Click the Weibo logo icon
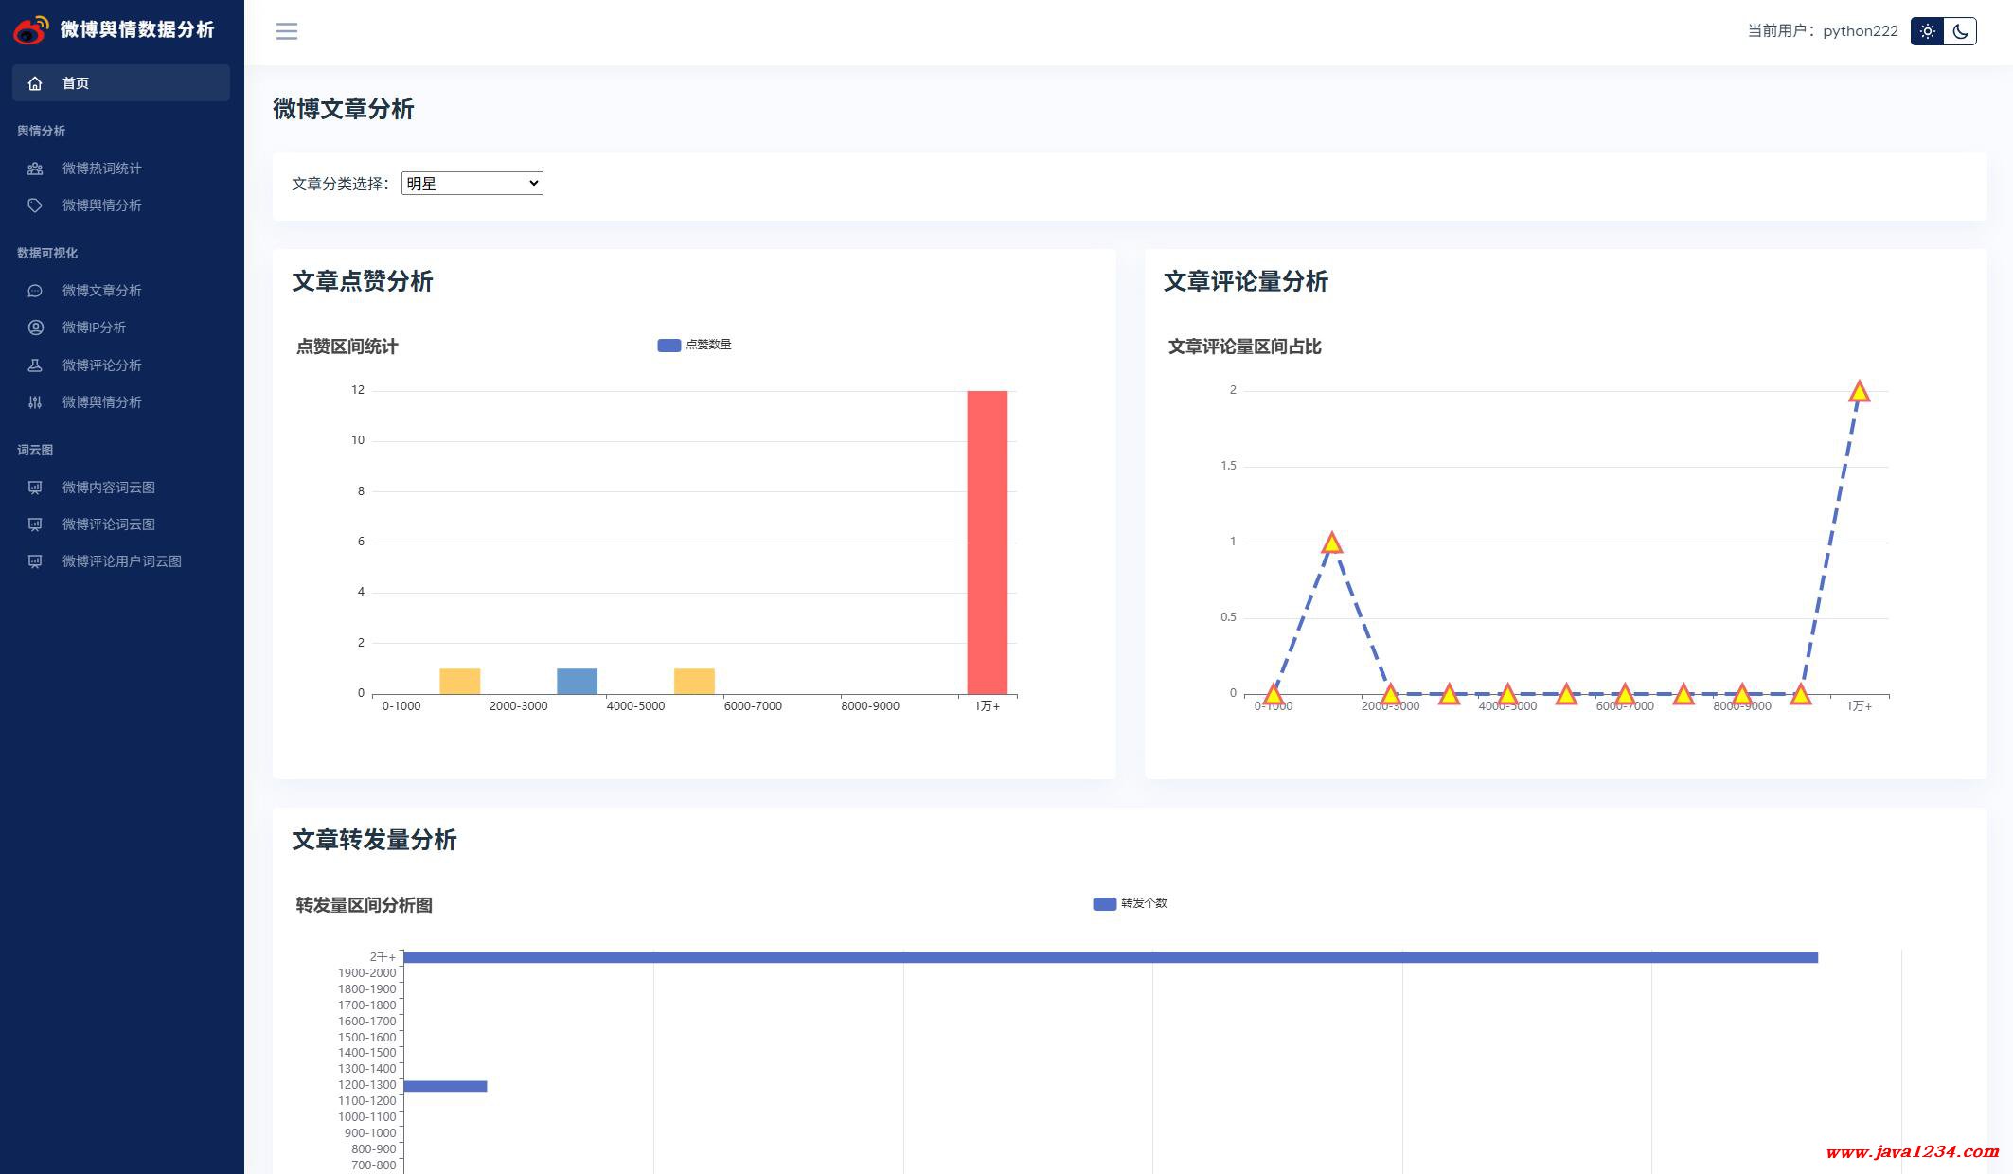Image resolution: width=2013 pixels, height=1174 pixels. point(30,30)
